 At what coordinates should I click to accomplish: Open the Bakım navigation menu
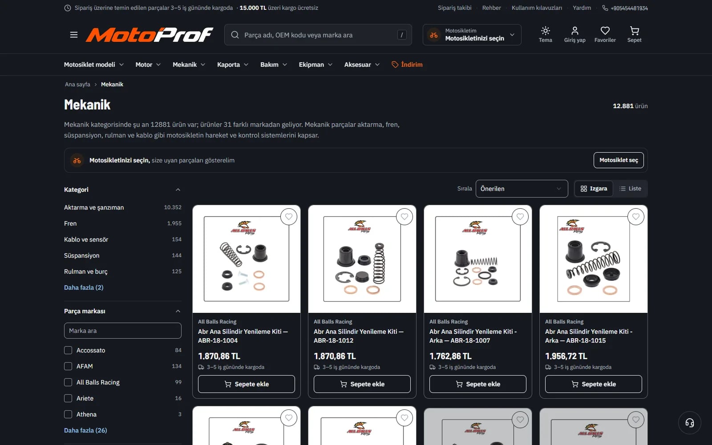click(x=274, y=65)
